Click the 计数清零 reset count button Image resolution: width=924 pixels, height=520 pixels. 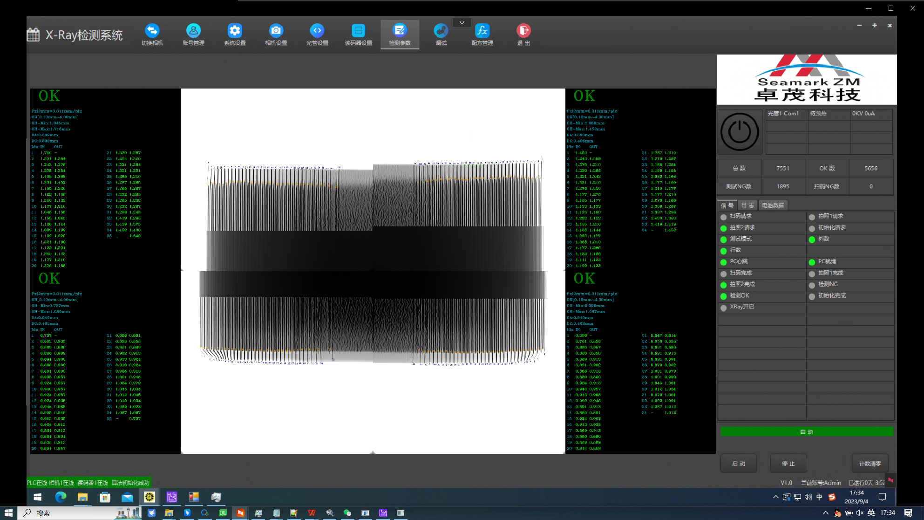[870, 464]
